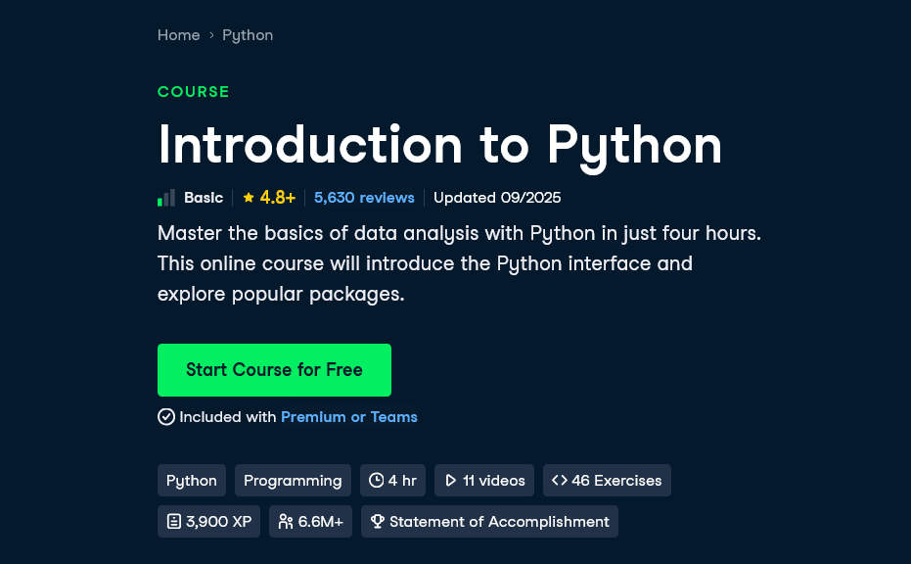Click the Introduction to Python heading
The width and height of the screenshot is (911, 564).
coord(439,145)
